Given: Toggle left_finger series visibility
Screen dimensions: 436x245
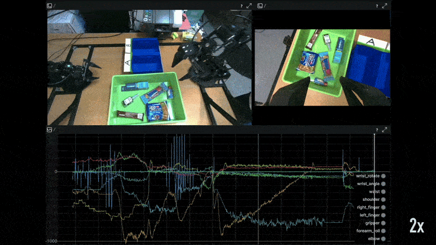Looking at the screenshot, I should click(384, 215).
